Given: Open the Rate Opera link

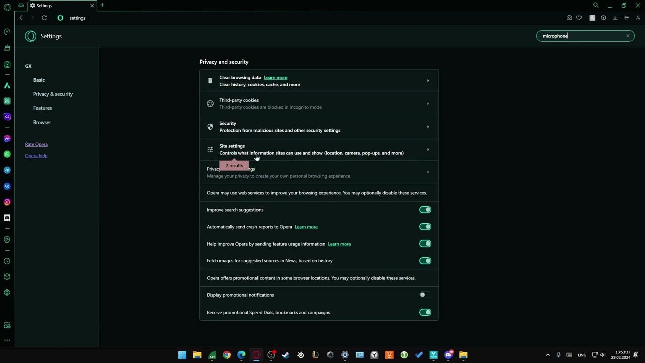Looking at the screenshot, I should tap(36, 144).
